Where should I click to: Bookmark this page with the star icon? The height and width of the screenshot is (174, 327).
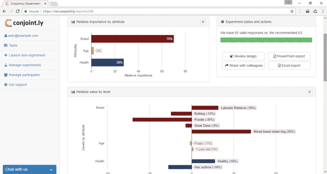292,11
